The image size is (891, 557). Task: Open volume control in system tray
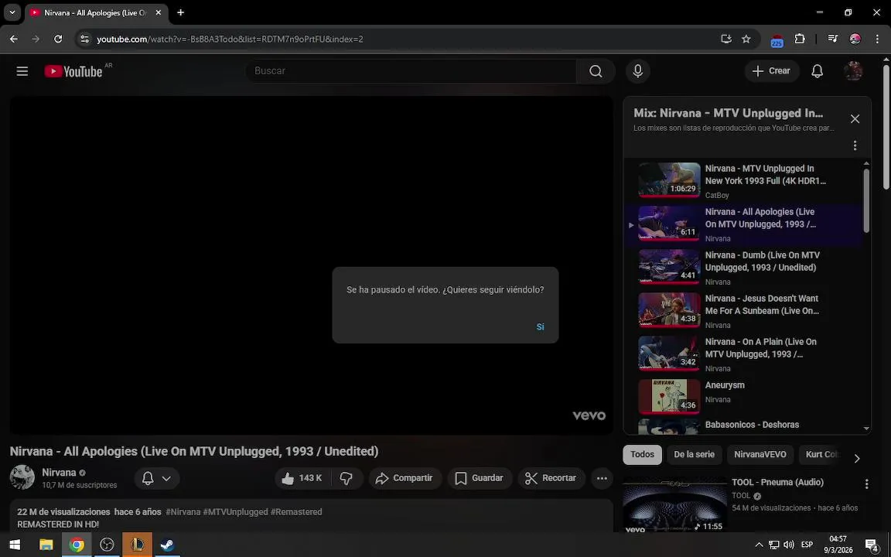789,545
